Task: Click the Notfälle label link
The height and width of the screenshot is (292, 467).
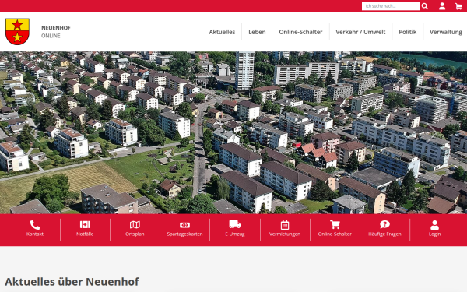Action: click(85, 234)
